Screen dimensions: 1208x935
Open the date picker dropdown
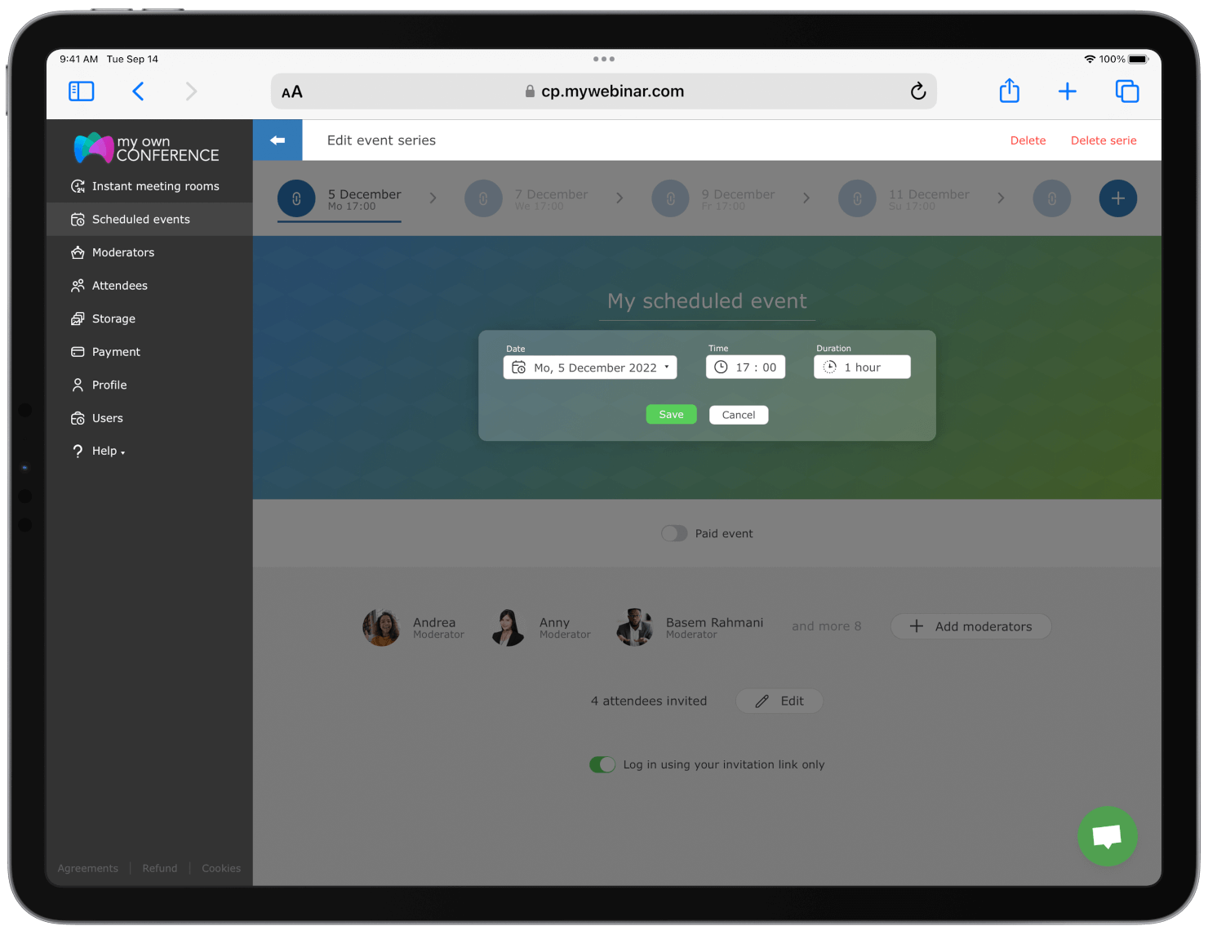point(589,367)
